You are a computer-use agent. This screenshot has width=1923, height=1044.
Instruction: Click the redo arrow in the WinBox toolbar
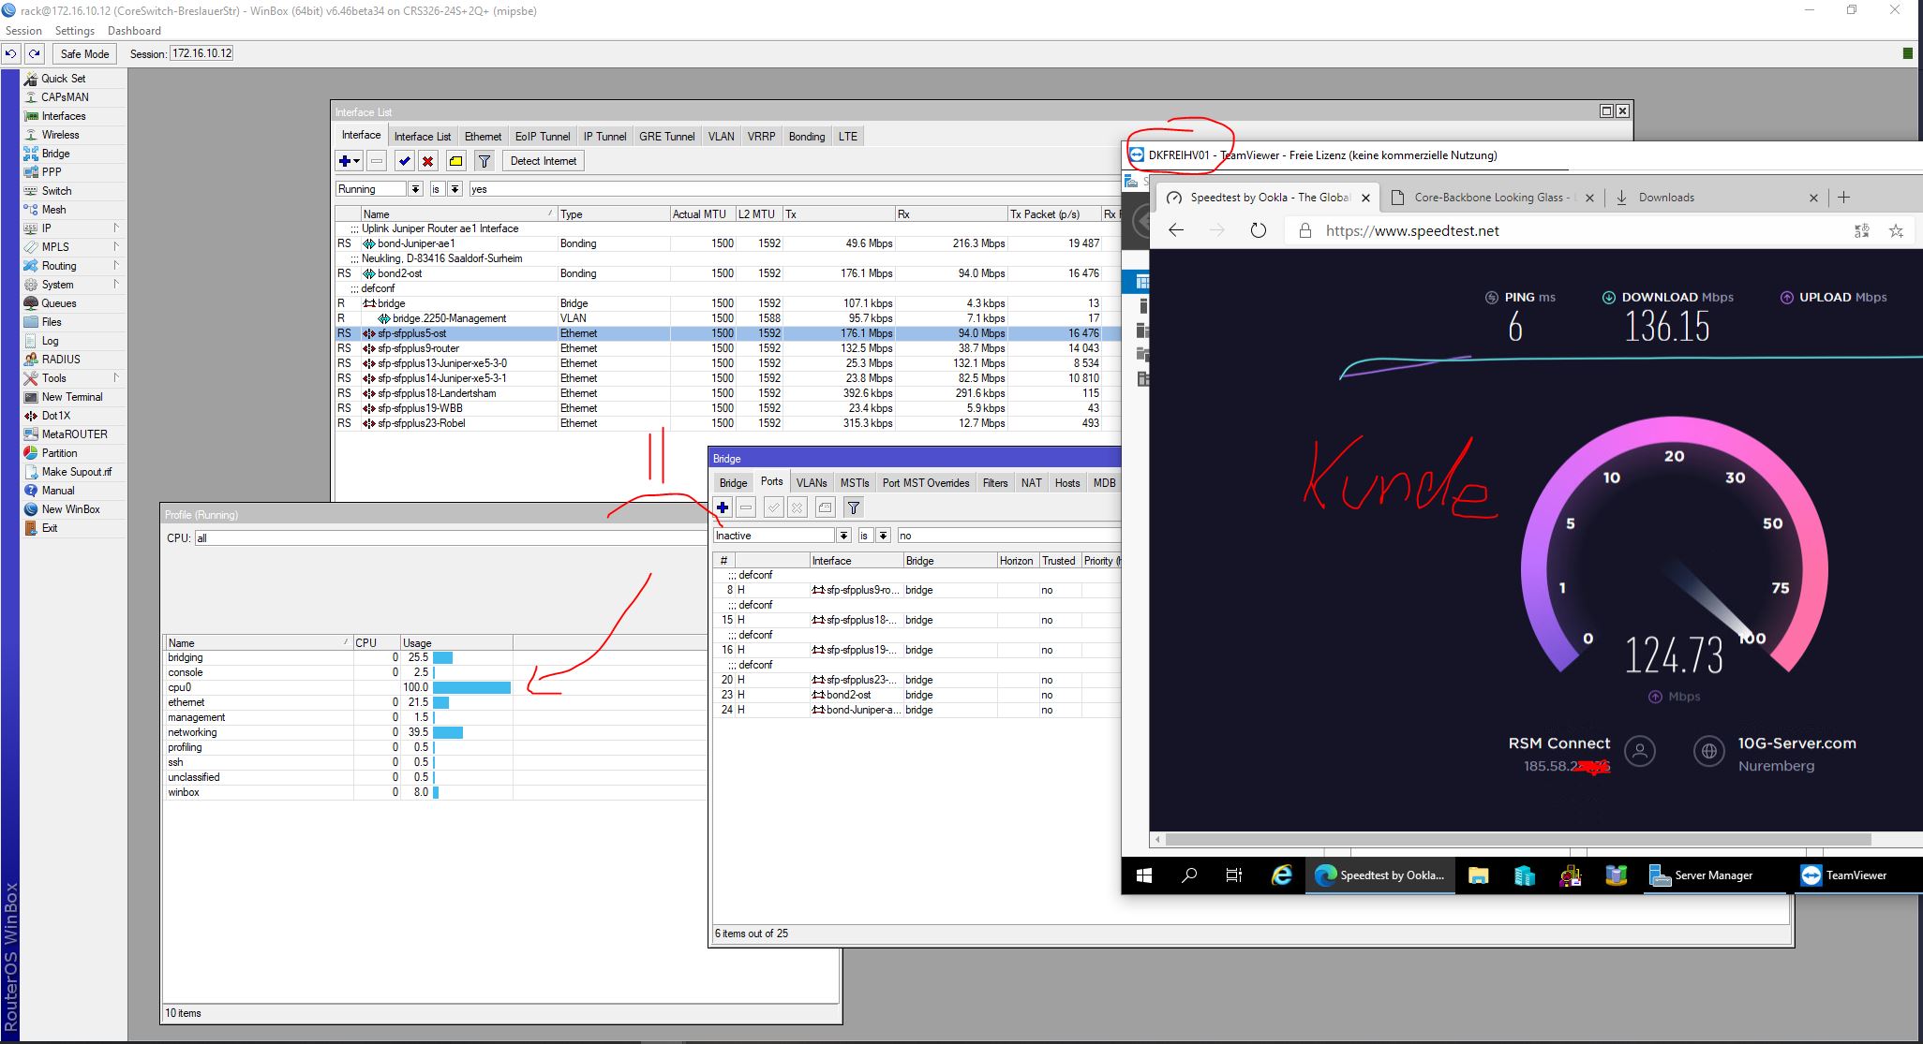click(x=35, y=54)
